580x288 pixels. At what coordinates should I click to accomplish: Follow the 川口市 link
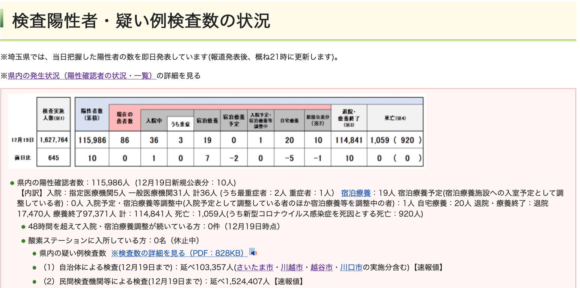click(351, 267)
